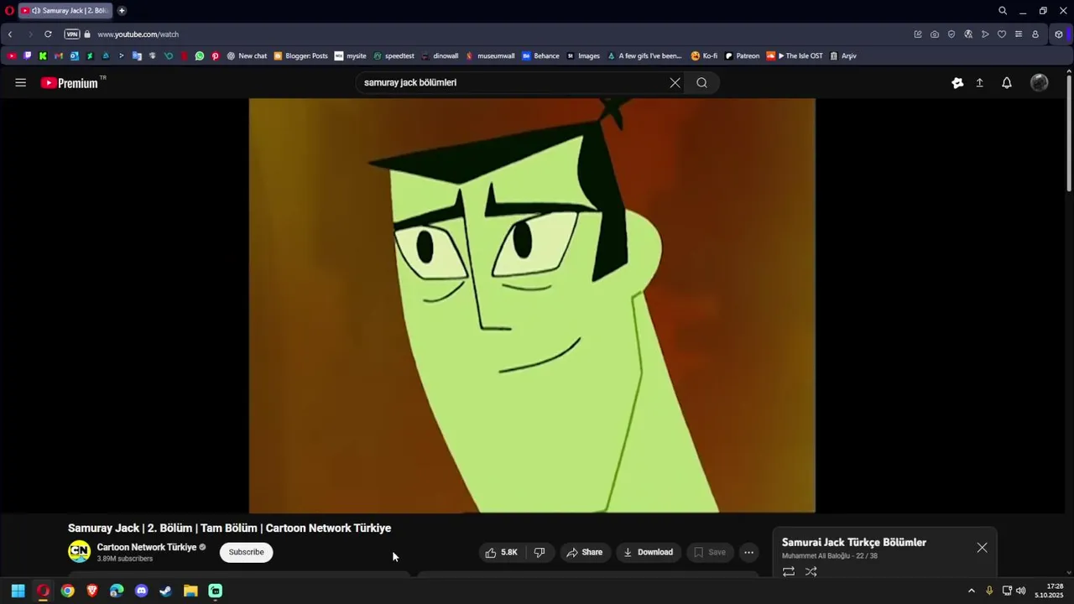The image size is (1074, 604).
Task: Toggle playlist shuffle
Action: [x=811, y=571]
